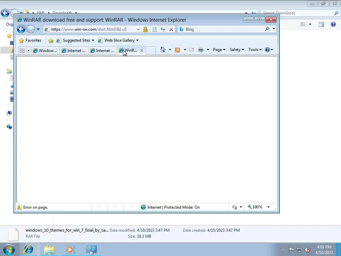Expand feeds dropdown arrow
The image size is (341, 256).
185,50
